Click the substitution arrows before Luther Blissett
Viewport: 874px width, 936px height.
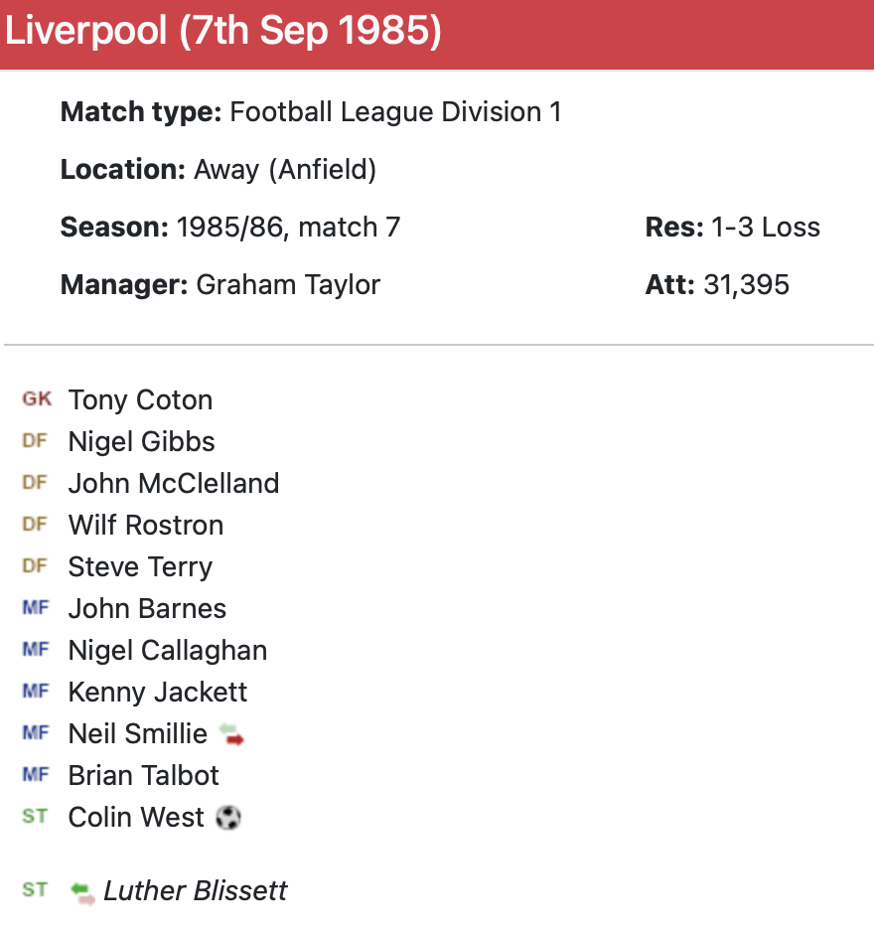click(82, 891)
